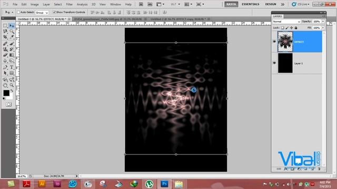Image resolution: width=337 pixels, height=189 pixels.
Task: Select the Quick Selection tool
Action: point(12,31)
